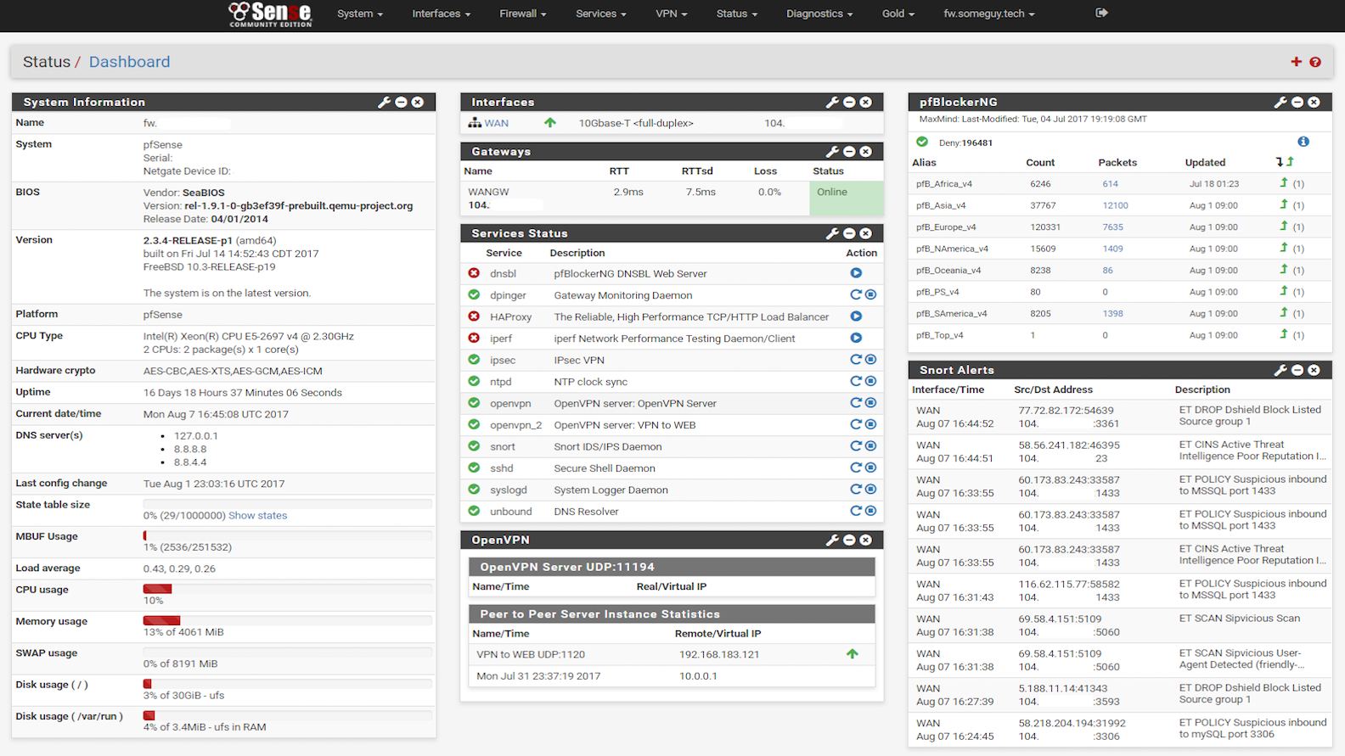The width and height of the screenshot is (1345, 756).
Task: Minimize the OpenVPN widget panel
Action: point(849,540)
